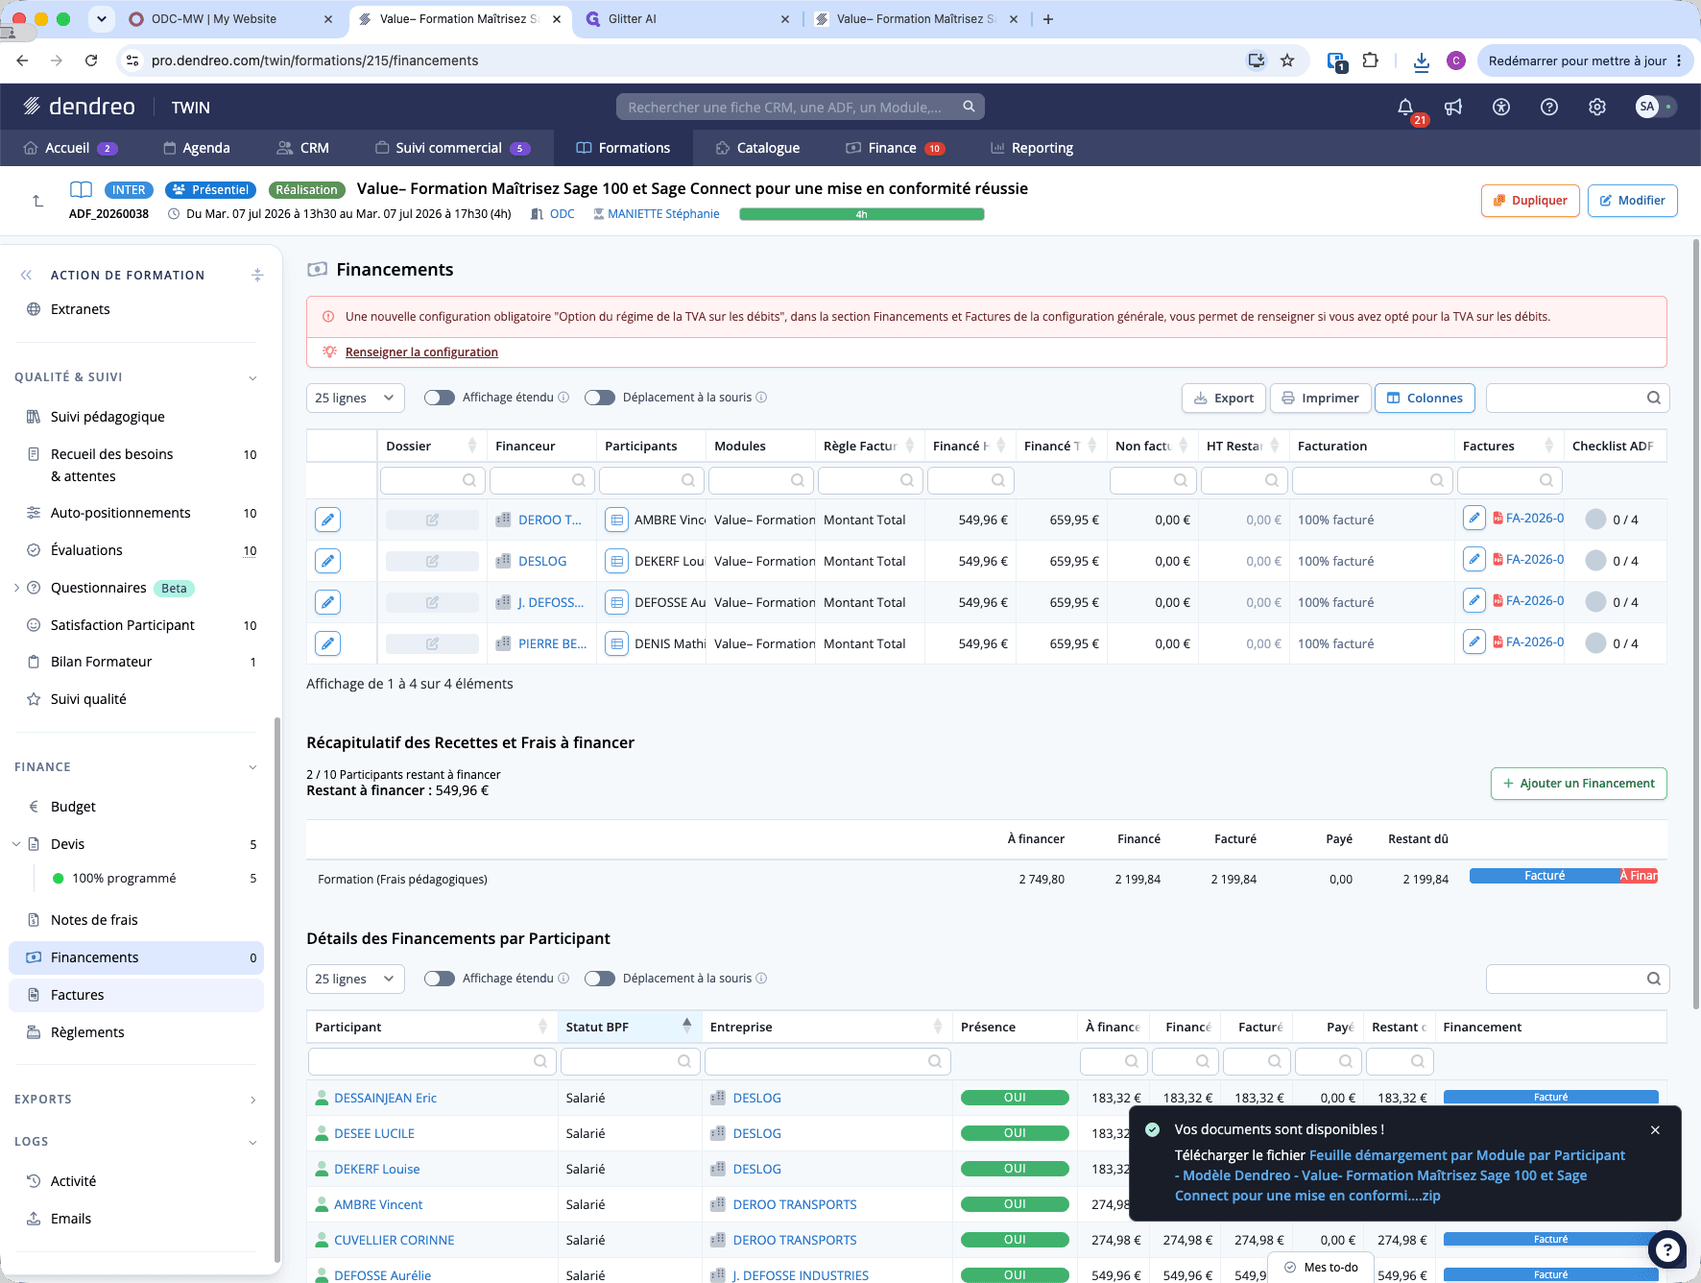Open the announcements megaphone icon
Image resolution: width=1701 pixels, height=1283 pixels.
[1453, 107]
